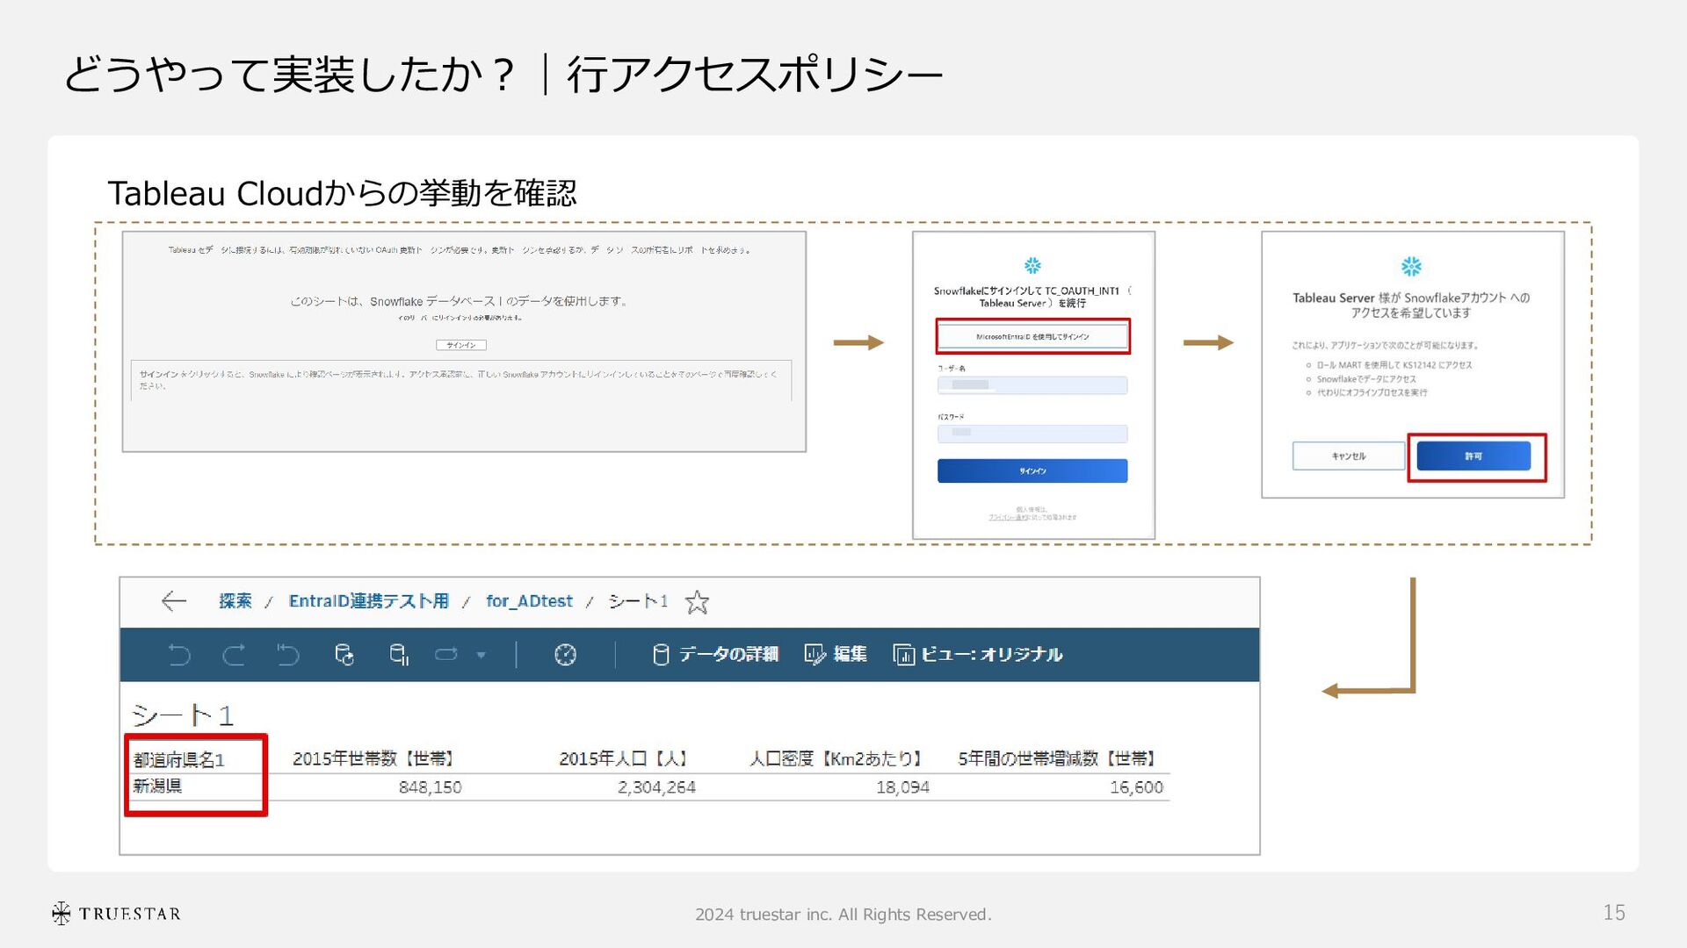Click 編集 to edit the view
The height and width of the screenshot is (948, 1687).
pyautogui.click(x=836, y=655)
